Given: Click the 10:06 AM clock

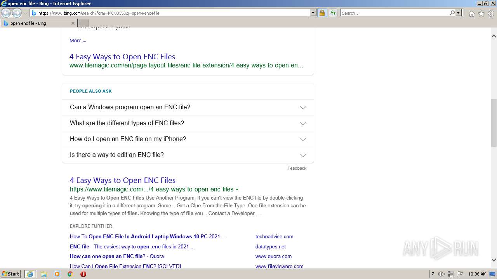Looking at the screenshot, I should click(x=477, y=274).
